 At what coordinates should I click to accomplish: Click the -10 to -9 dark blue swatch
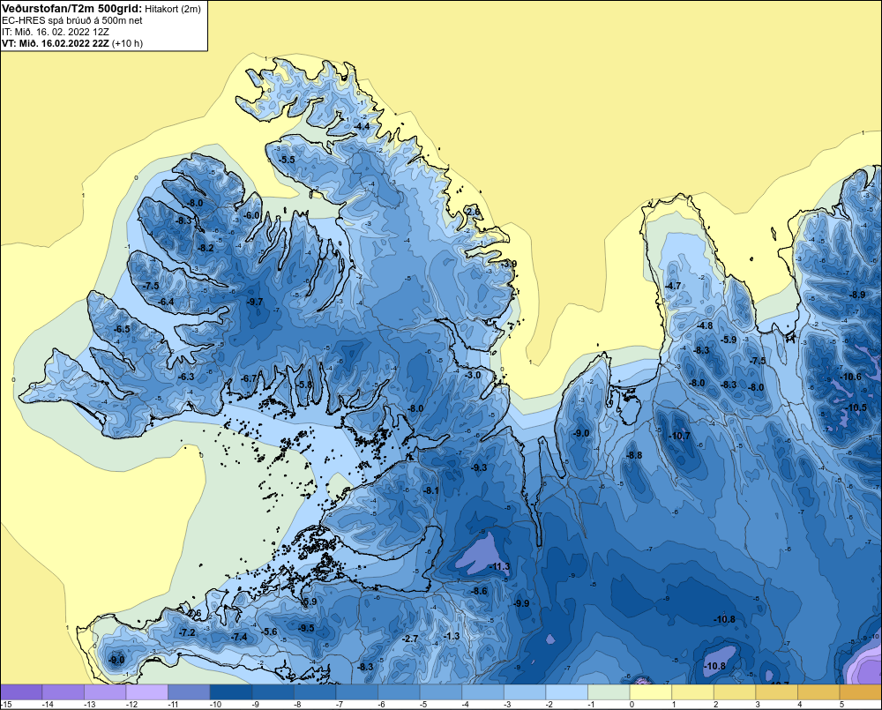231,692
